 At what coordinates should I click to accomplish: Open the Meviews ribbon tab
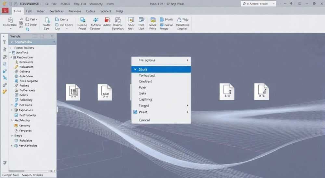75,11
